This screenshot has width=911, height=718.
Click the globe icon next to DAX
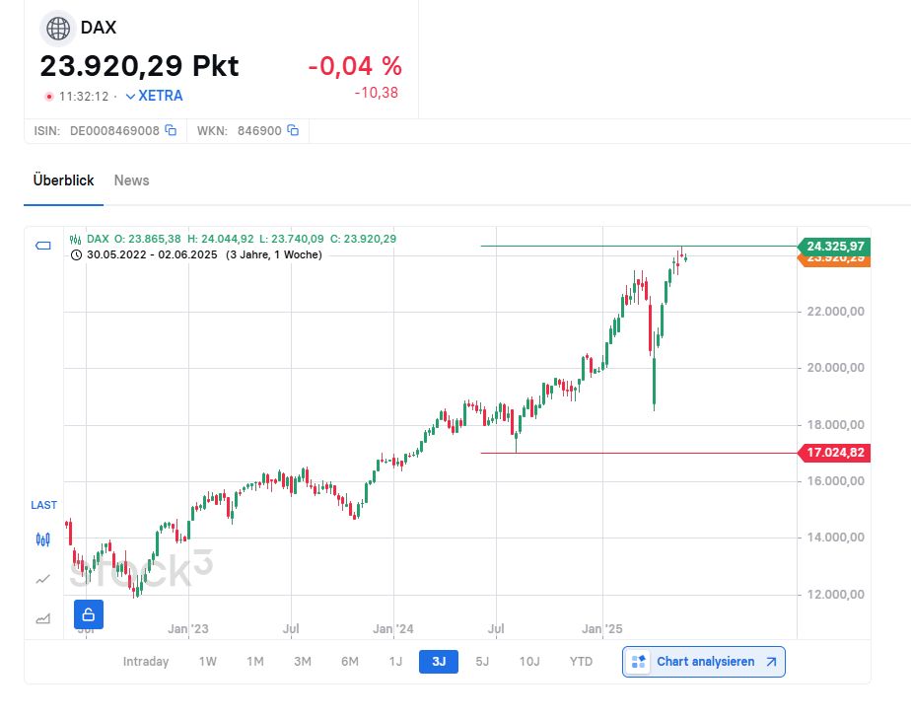pyautogui.click(x=56, y=28)
